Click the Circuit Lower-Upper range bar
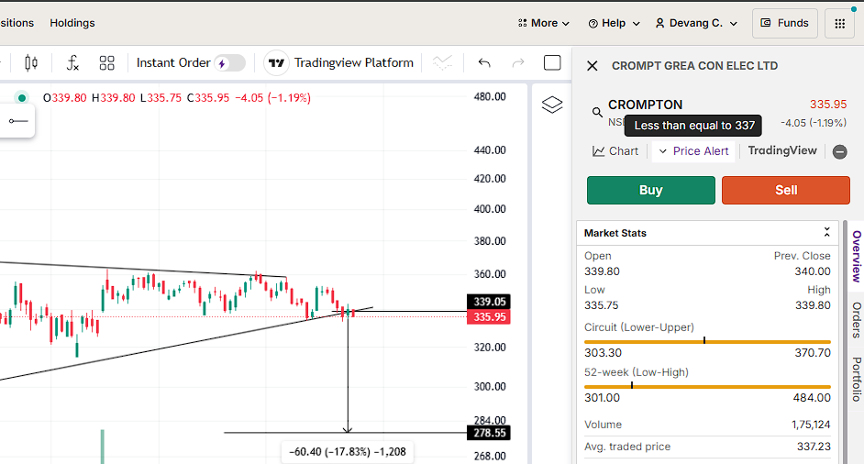The height and width of the screenshot is (464, 864). (707, 342)
